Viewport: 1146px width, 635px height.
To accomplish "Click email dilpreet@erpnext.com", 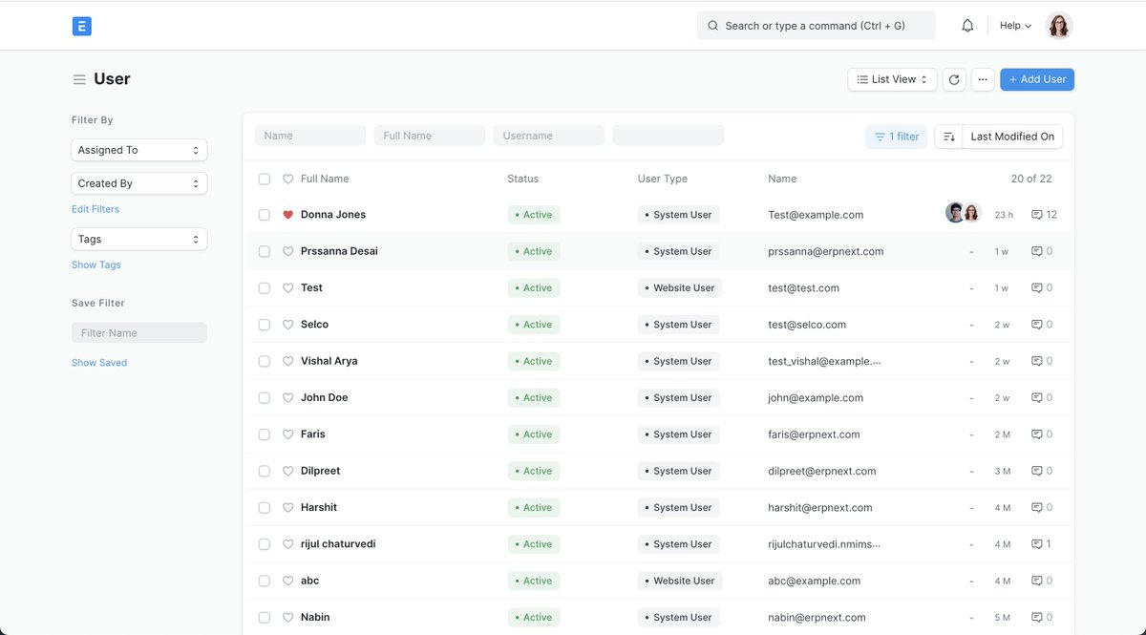I will pos(821,471).
